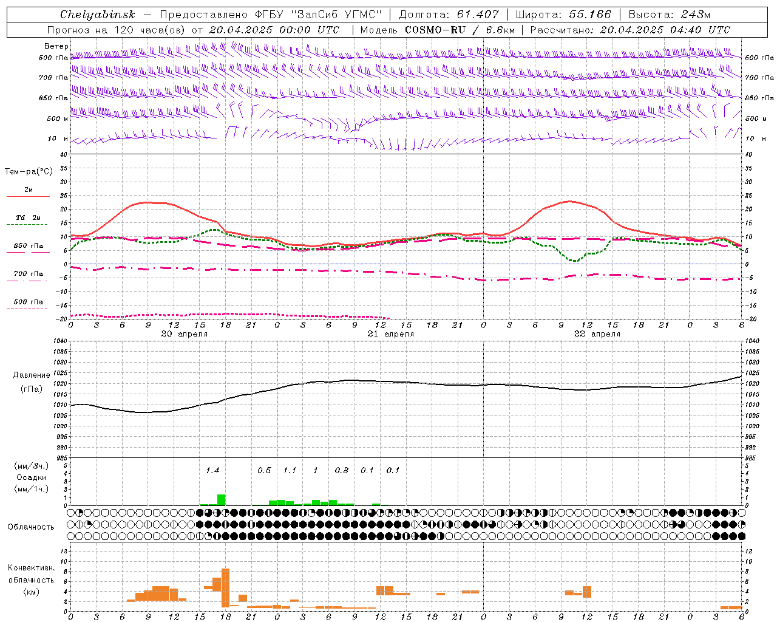Click the 'Широта: 55.166' header value

[563, 15]
